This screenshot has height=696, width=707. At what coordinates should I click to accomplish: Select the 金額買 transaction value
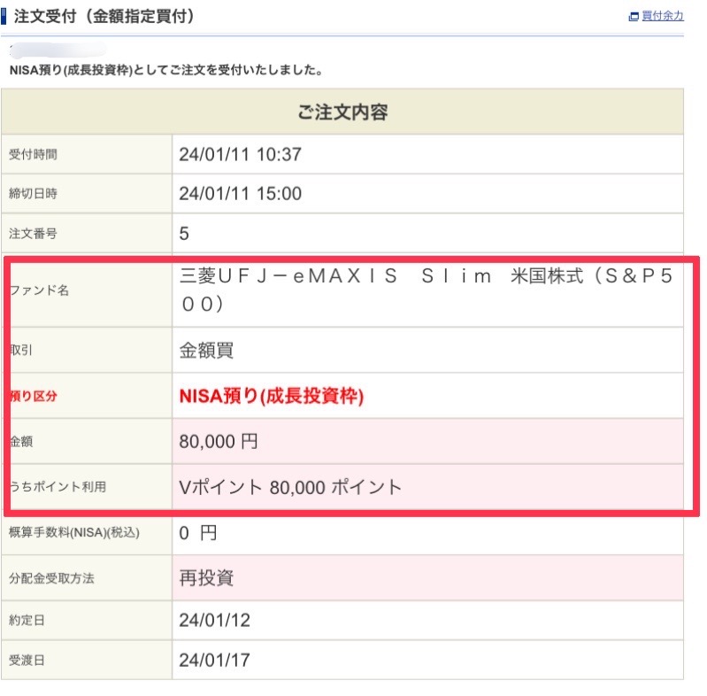pos(206,351)
